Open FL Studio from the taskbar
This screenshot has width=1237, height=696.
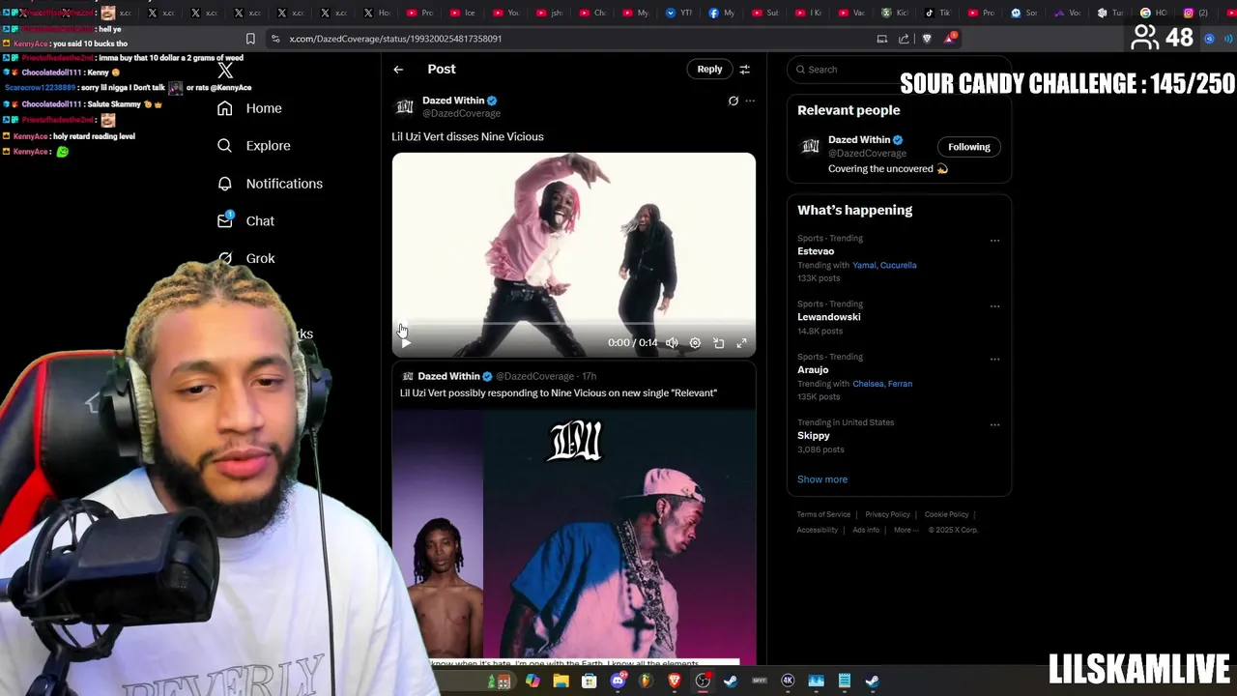point(646,681)
